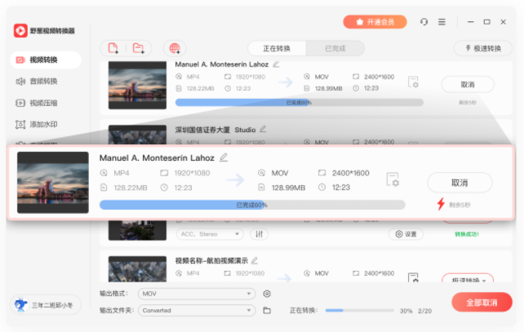The width and height of the screenshot is (524, 332).
Task: Click the 30% overall progress label
Action: pyautogui.click(x=406, y=311)
